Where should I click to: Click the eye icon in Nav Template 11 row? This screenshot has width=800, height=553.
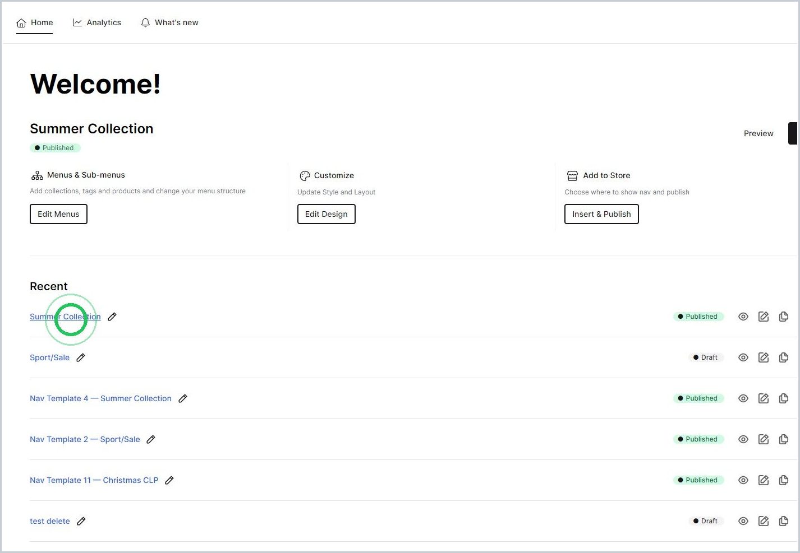point(743,480)
